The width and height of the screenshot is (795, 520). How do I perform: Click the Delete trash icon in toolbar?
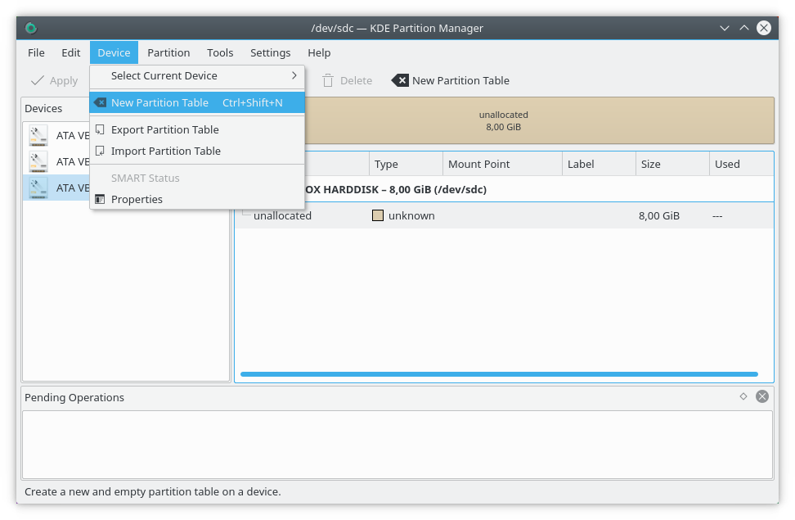(328, 80)
